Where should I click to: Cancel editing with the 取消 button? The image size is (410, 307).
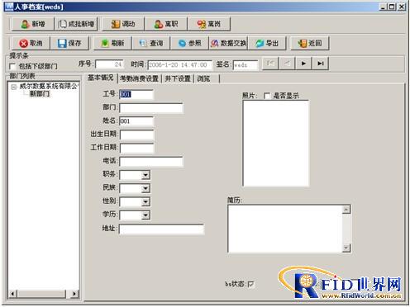tap(31, 43)
